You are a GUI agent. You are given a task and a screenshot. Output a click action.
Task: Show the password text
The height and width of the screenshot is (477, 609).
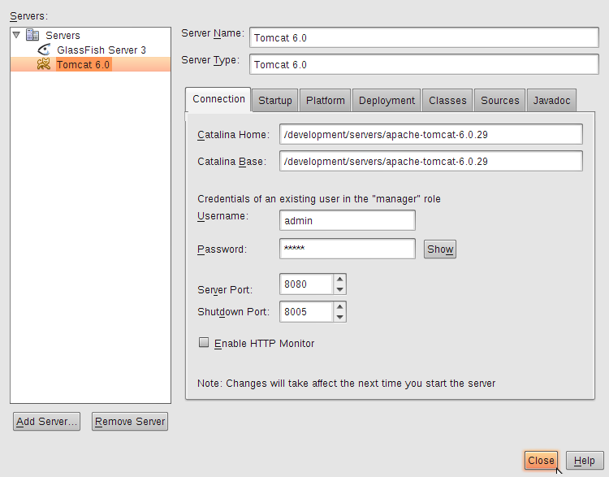[439, 249]
